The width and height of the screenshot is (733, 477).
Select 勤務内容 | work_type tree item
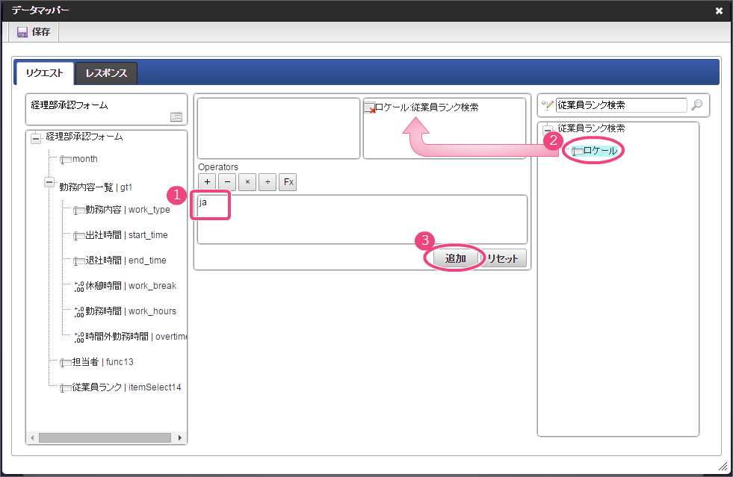[x=128, y=210]
